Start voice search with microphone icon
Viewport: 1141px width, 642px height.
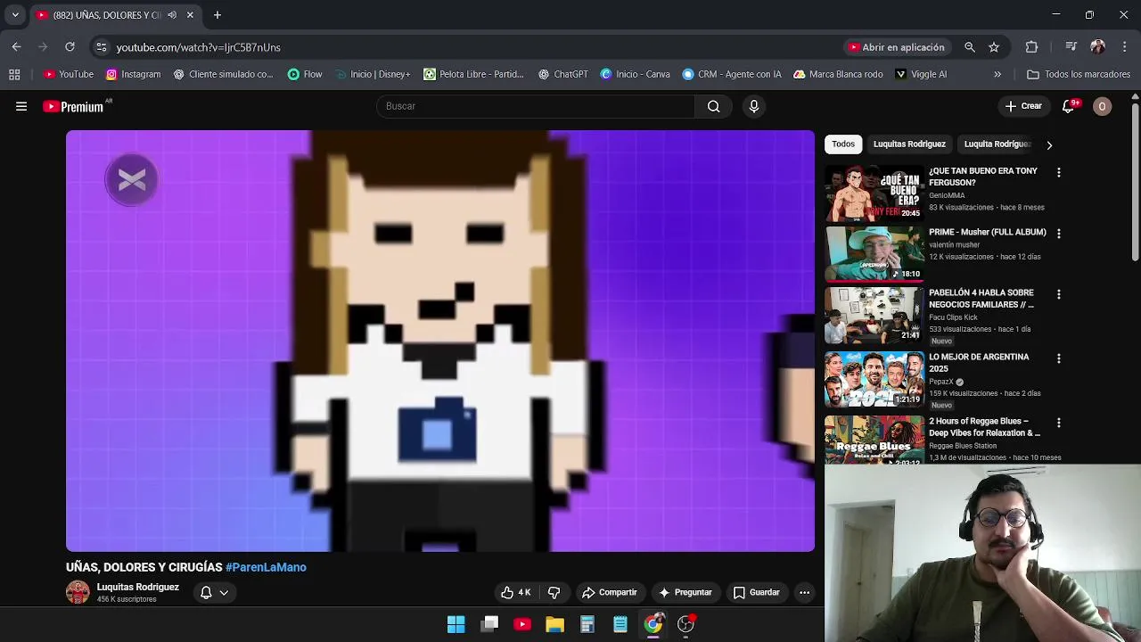point(754,106)
